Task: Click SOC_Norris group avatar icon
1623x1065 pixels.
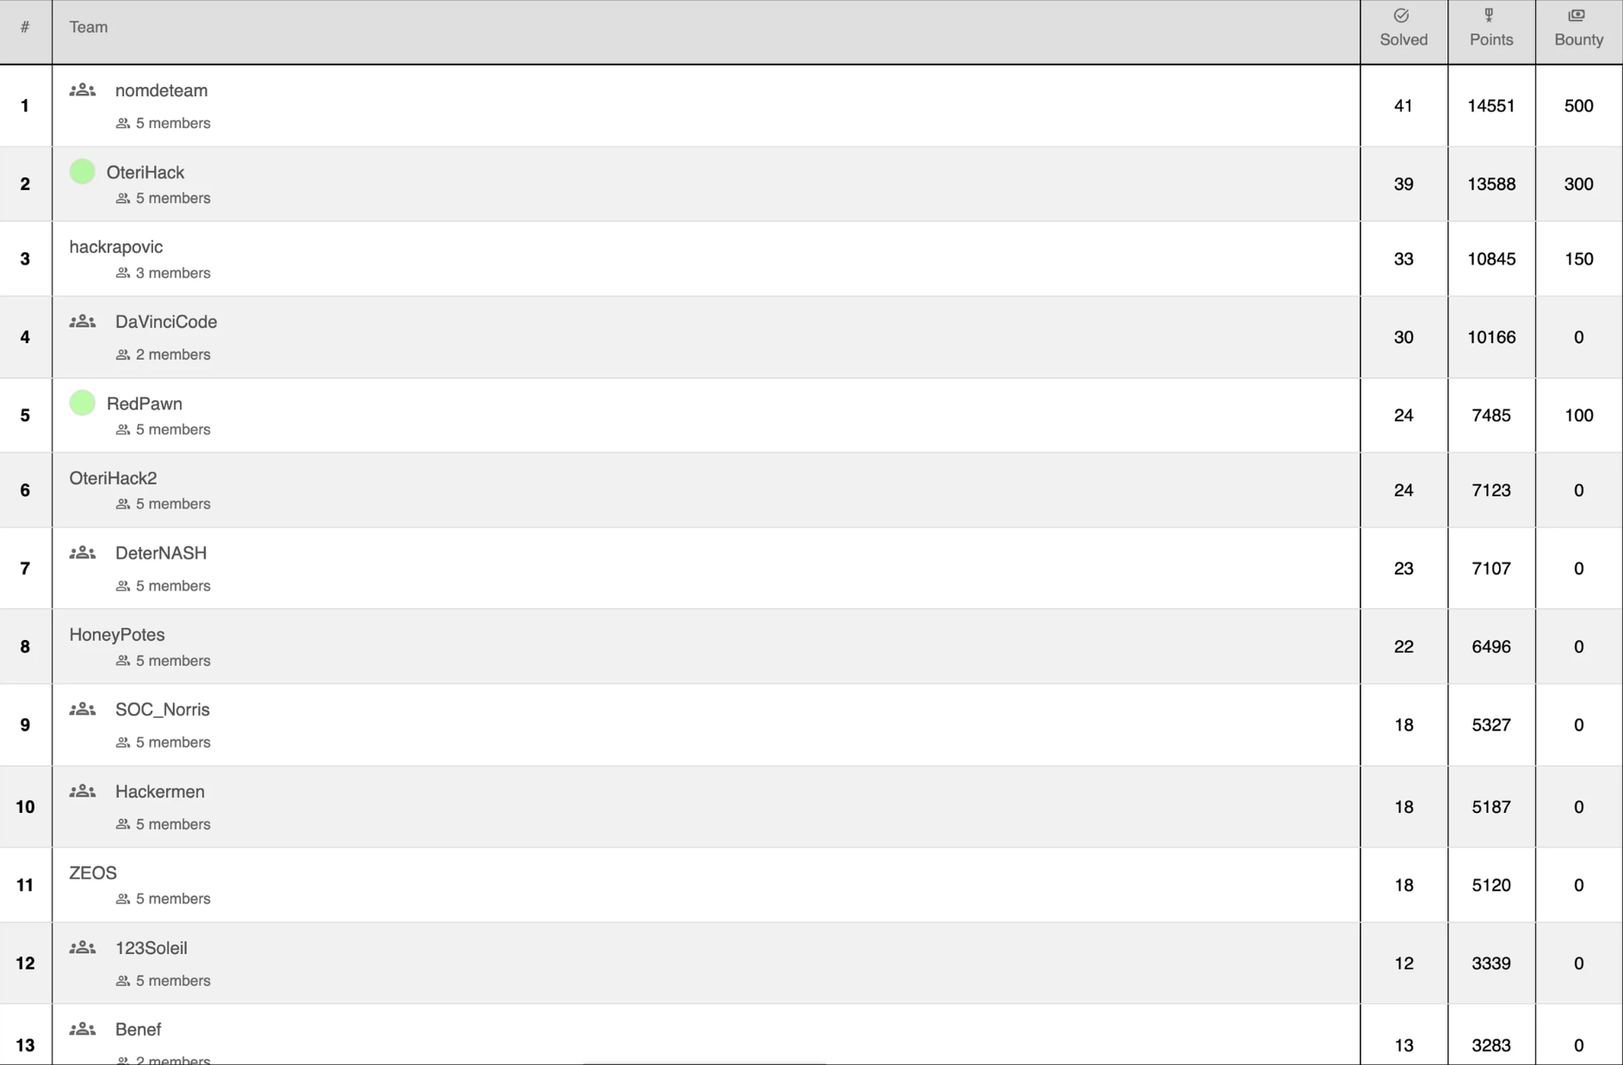Action: coord(83,710)
